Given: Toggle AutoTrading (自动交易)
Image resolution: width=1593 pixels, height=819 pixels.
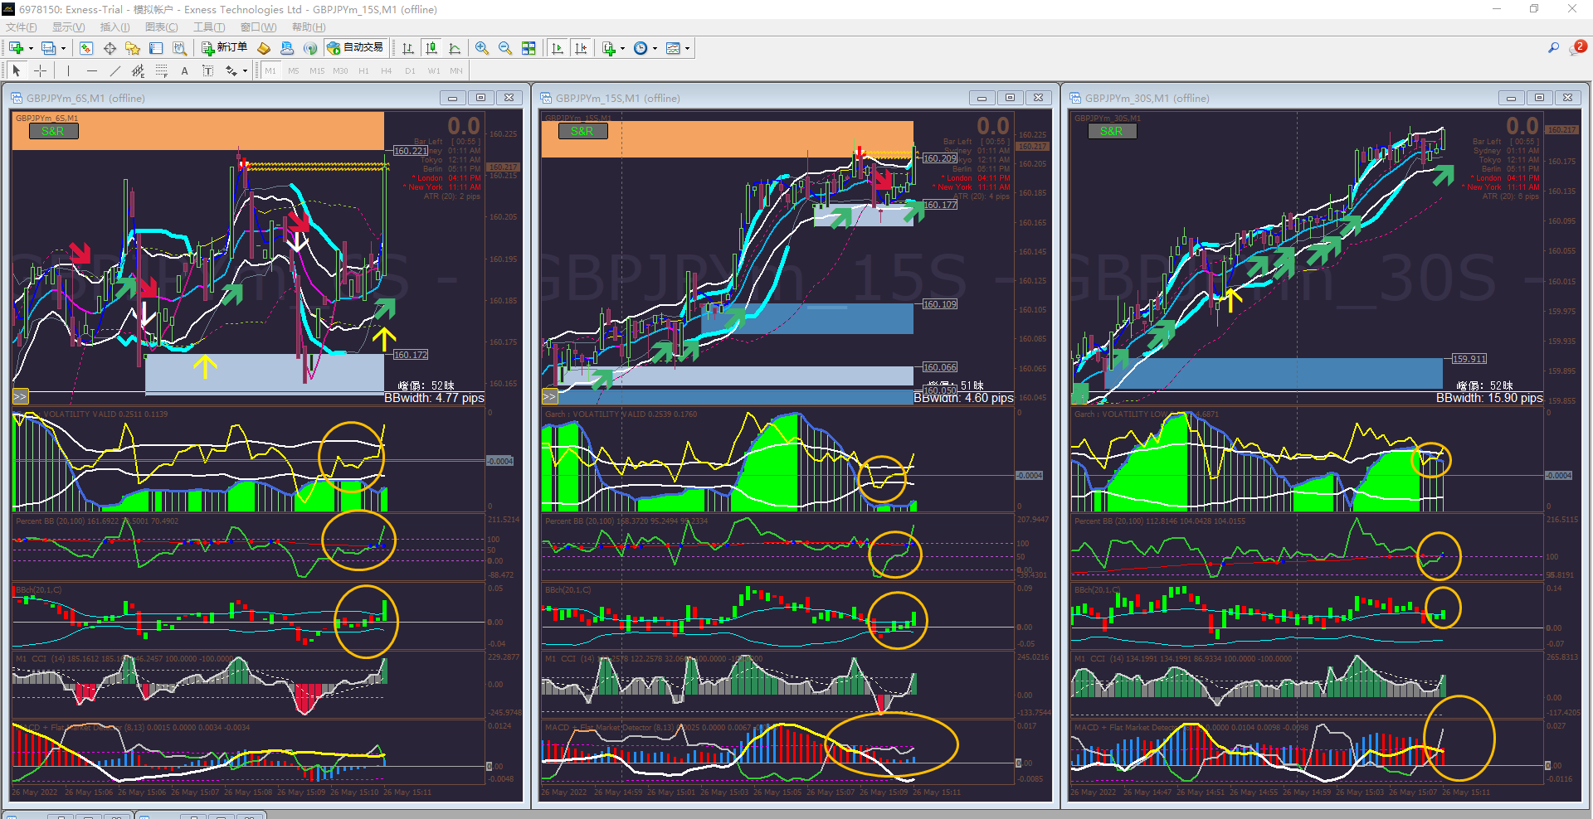Looking at the screenshot, I should pyautogui.click(x=355, y=48).
